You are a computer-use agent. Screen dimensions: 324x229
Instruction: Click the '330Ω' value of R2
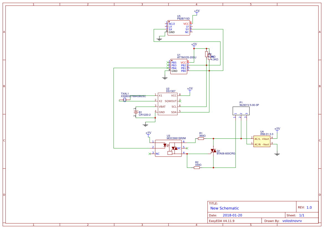click(198, 165)
